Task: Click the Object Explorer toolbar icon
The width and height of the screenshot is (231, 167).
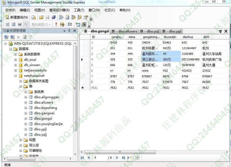Action: (x=73, y=17)
